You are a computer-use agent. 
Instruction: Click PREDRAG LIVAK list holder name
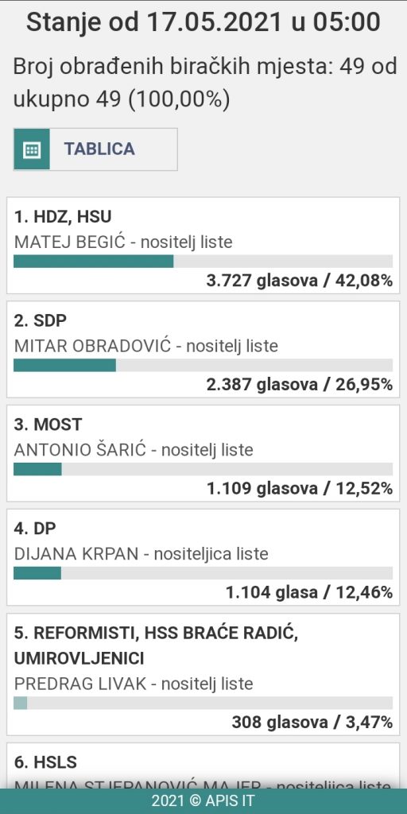coord(80,684)
